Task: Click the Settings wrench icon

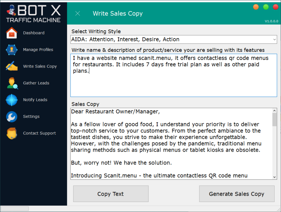Action: point(12,117)
